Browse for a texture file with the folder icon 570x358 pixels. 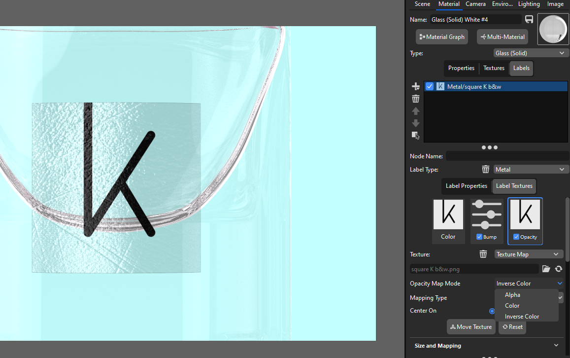(x=546, y=269)
